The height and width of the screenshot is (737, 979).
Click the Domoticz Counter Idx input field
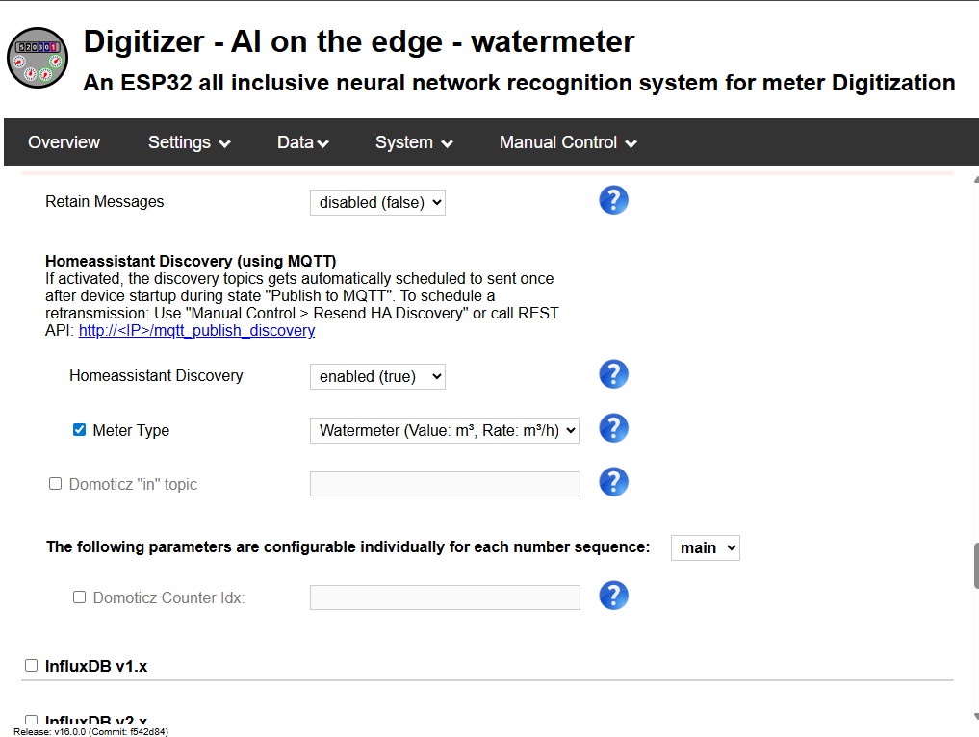445,597
